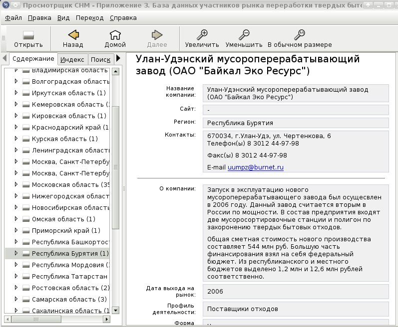The width and height of the screenshot is (398, 327).
Task: Click the Далее forward arrow
Action: (157, 35)
